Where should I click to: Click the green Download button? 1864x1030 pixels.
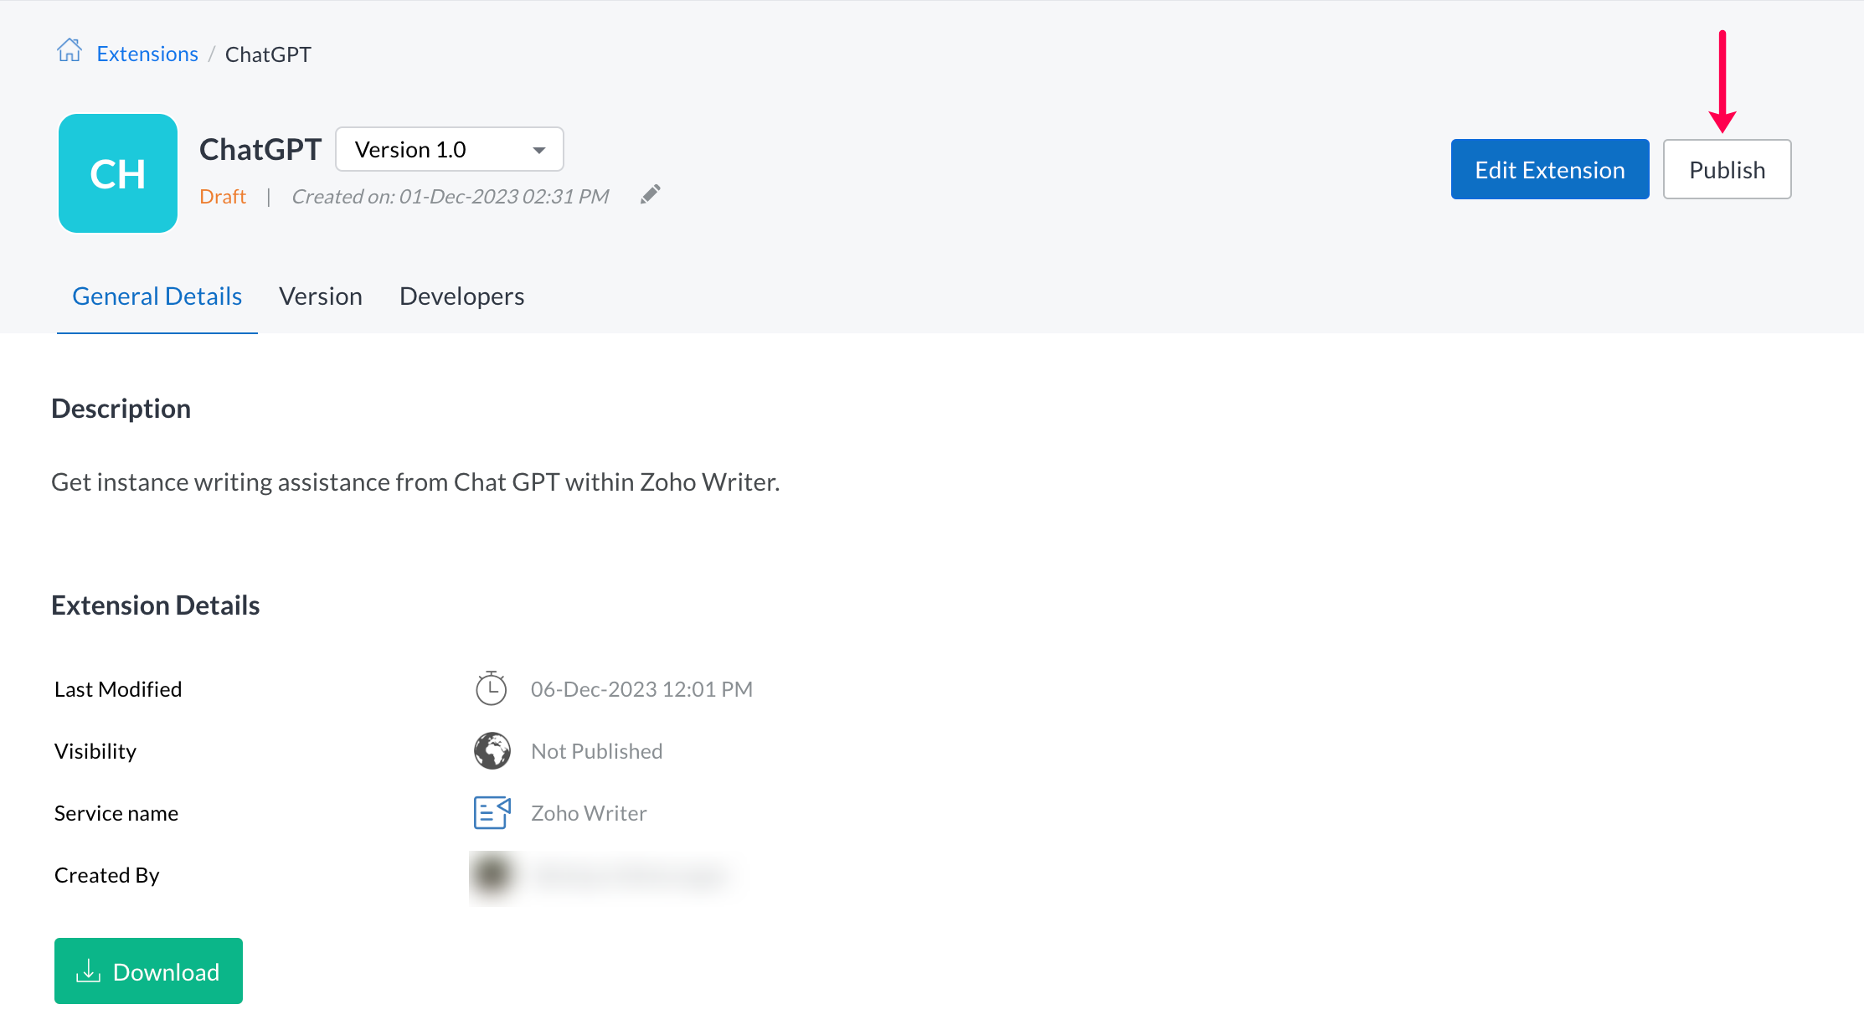click(x=149, y=971)
